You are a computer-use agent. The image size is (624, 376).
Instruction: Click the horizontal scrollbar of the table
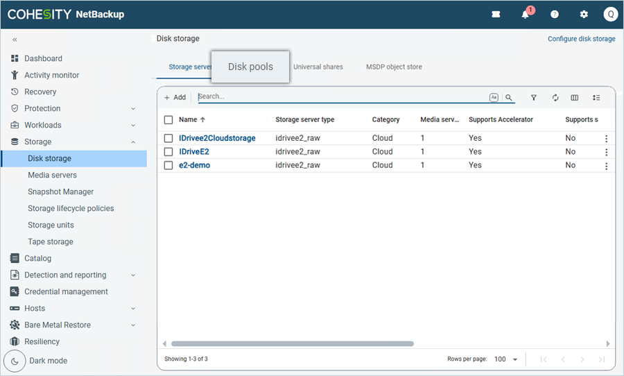[292, 343]
